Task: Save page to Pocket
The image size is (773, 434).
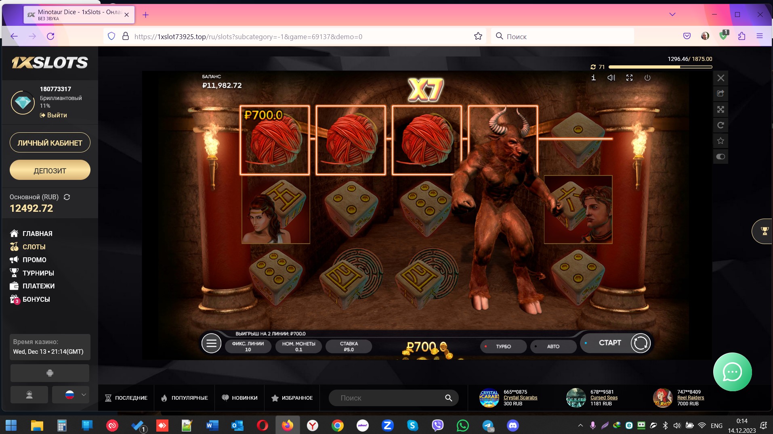Action: click(x=687, y=36)
